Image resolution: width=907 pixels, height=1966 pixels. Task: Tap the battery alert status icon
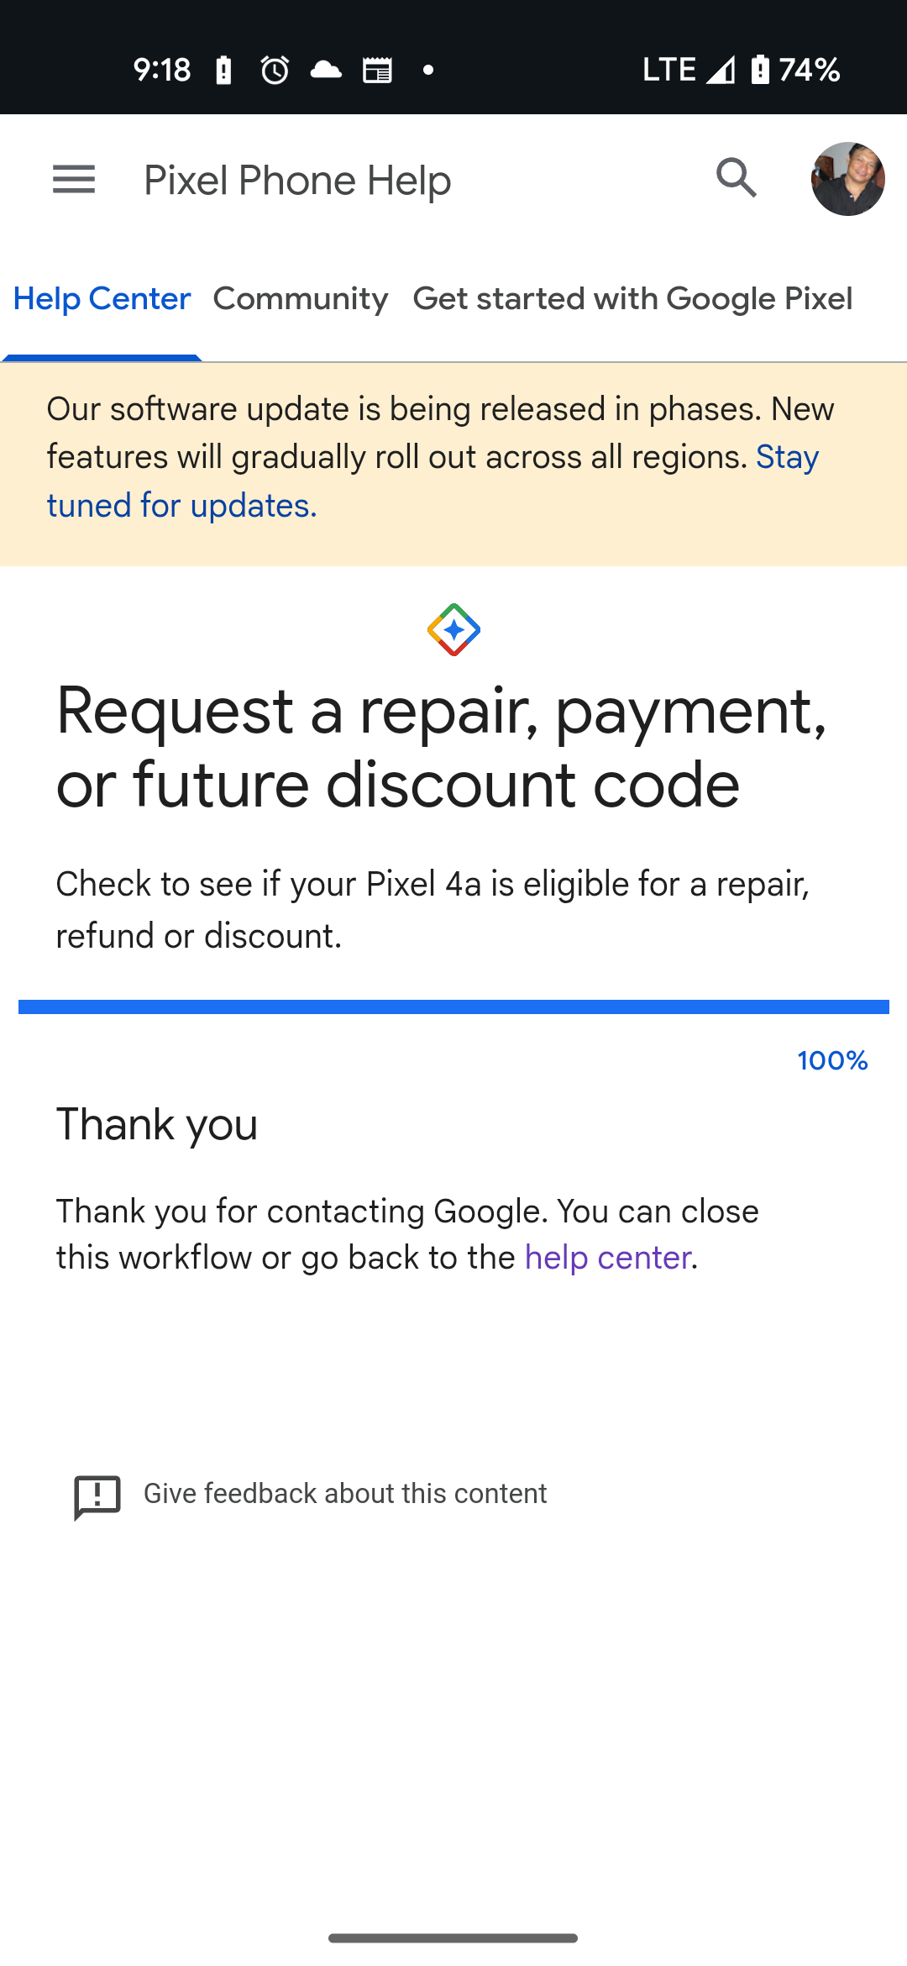223,71
